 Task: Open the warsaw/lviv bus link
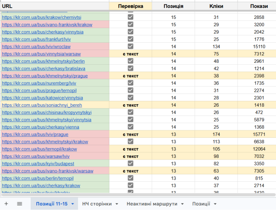pos(36,156)
